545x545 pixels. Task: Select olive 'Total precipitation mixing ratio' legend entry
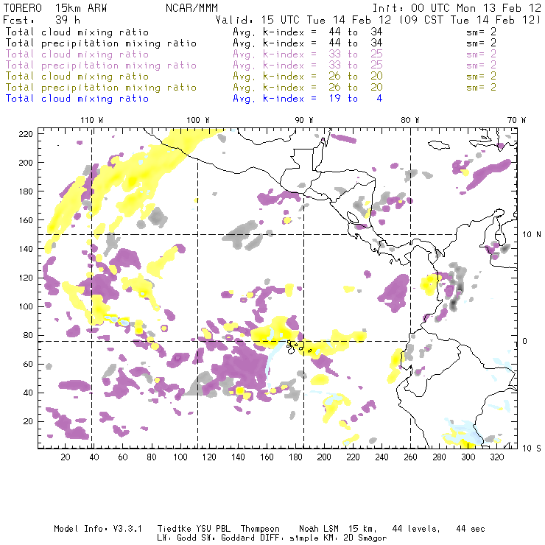coord(101,87)
